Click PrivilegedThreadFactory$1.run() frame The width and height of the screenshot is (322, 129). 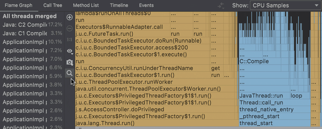[155, 117]
